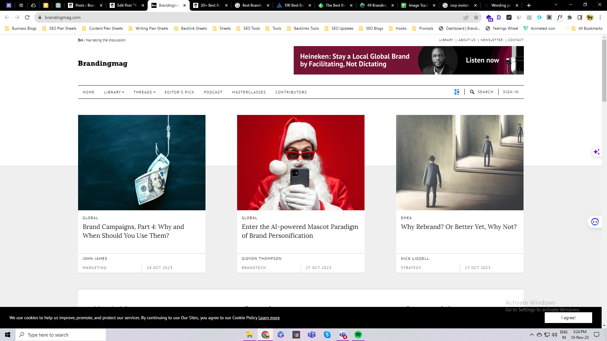The height and width of the screenshot is (341, 607).
Task: Reload the Brandingmag page
Action: point(27,17)
